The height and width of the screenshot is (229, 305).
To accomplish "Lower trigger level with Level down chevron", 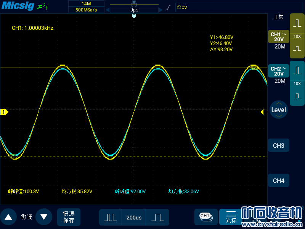I will click(x=279, y=116).
